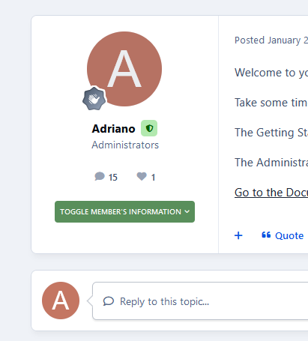The image size is (308, 341).
Task: Open the Posted January timestamp link
Action: [x=271, y=40]
